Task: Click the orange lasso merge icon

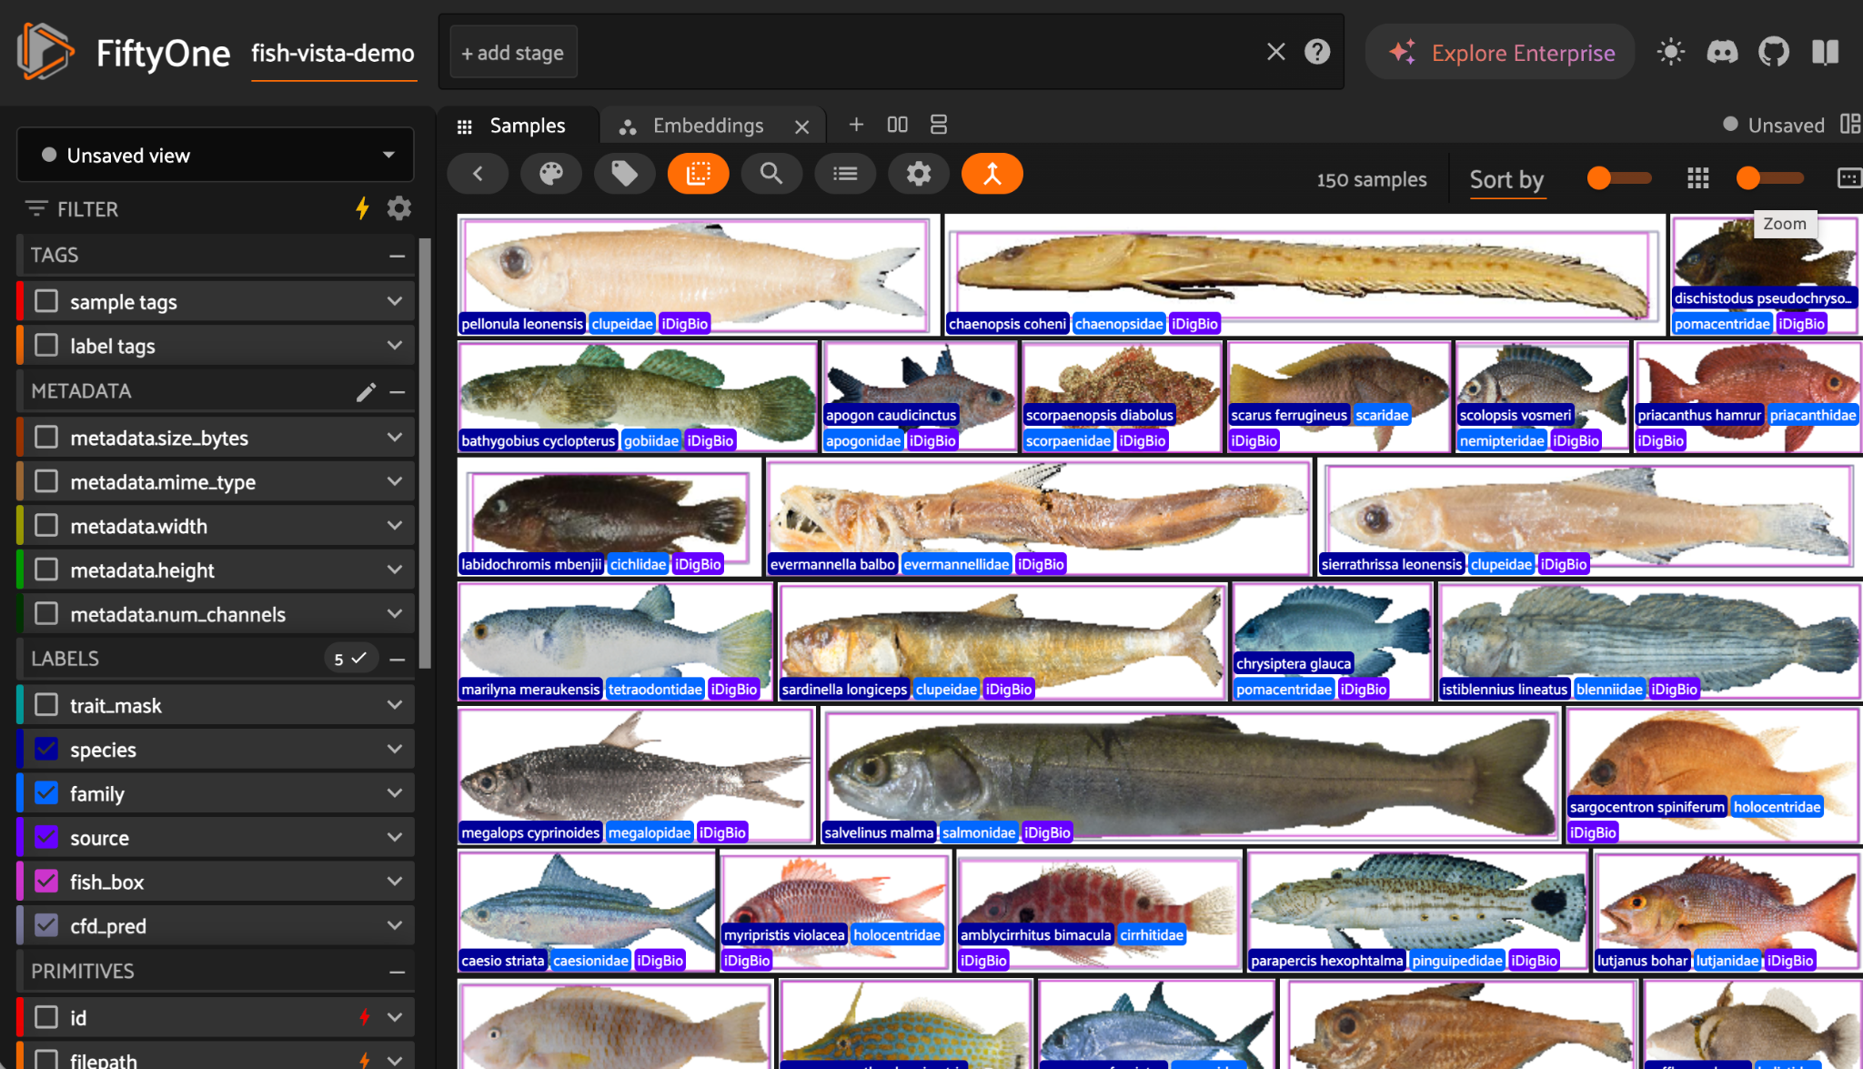Action: click(x=992, y=174)
